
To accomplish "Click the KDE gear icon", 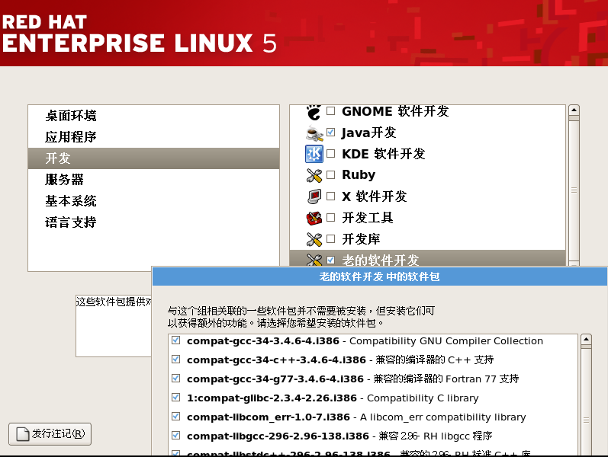I will pyautogui.click(x=314, y=154).
